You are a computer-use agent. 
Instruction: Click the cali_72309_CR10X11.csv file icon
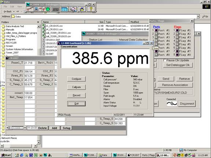coord(44,33)
